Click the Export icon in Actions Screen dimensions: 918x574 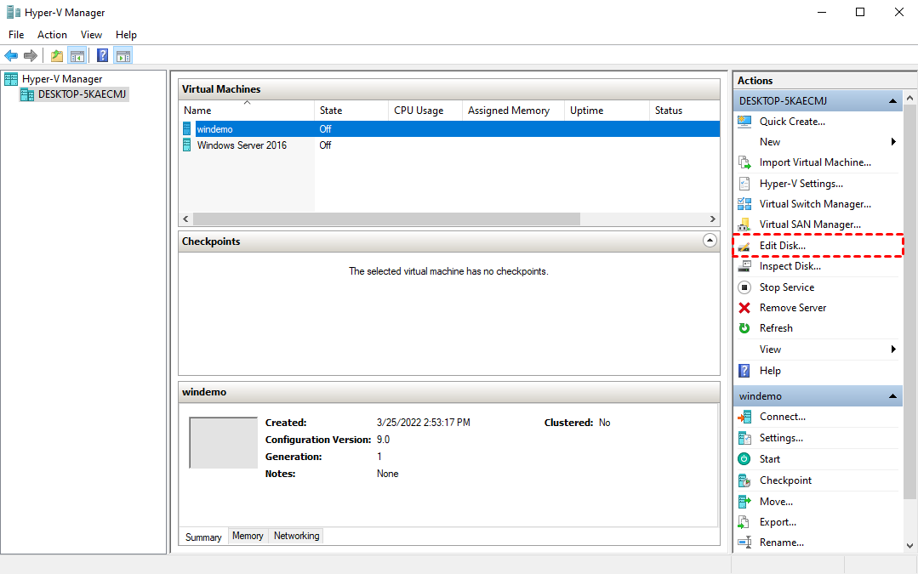[x=744, y=522]
